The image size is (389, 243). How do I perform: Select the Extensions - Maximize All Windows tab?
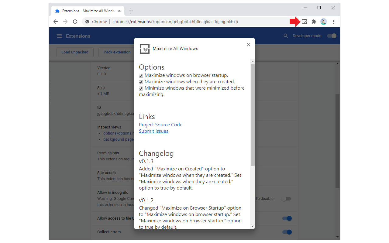(x=88, y=11)
